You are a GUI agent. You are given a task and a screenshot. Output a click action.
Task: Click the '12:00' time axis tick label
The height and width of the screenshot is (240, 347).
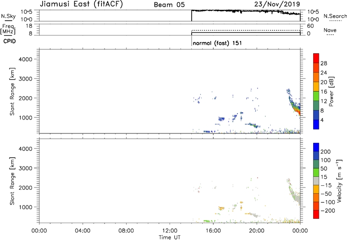pyautogui.click(x=170, y=231)
